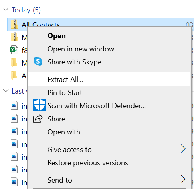Viewport: 194px width, 189px height.
Task: Click the Share arrow icon
Action: 38,118
